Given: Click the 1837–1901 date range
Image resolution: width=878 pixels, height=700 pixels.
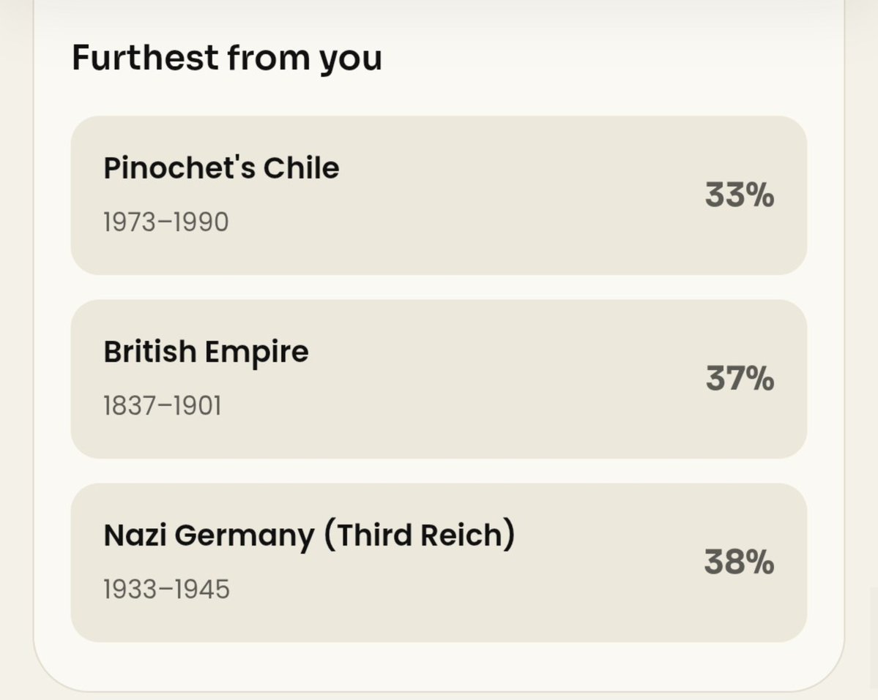Looking at the screenshot, I should [x=163, y=405].
